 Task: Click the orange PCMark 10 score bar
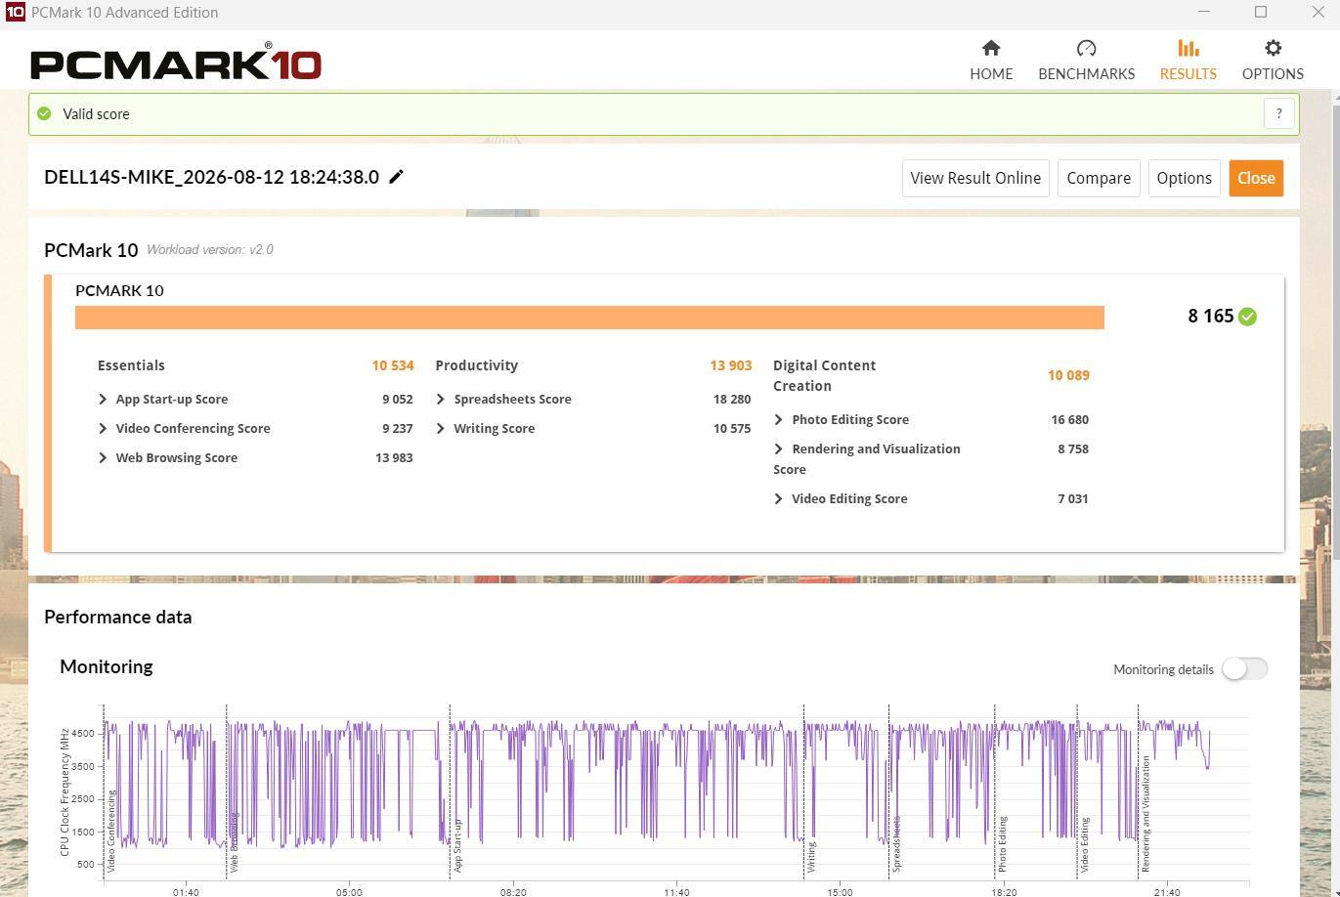click(x=589, y=318)
